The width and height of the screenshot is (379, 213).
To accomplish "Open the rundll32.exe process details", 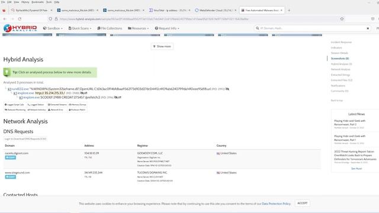I will [20, 89].
